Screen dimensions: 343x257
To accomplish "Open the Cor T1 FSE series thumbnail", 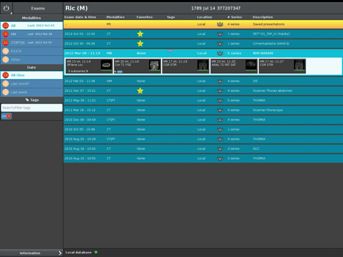I will 137,66.
